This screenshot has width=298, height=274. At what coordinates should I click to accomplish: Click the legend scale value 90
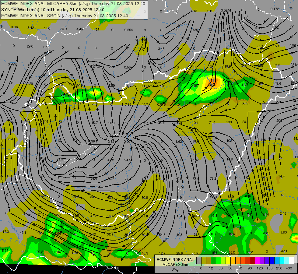coord(250,268)
